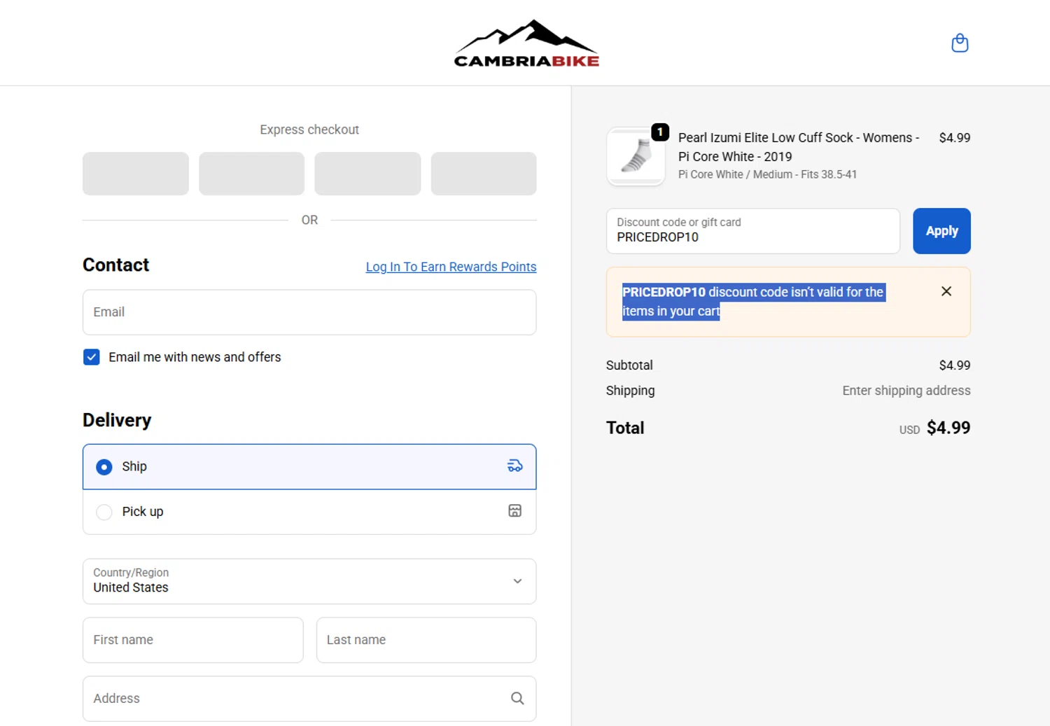Click the address search magnifier icon
This screenshot has width=1050, height=726.
[x=517, y=698]
